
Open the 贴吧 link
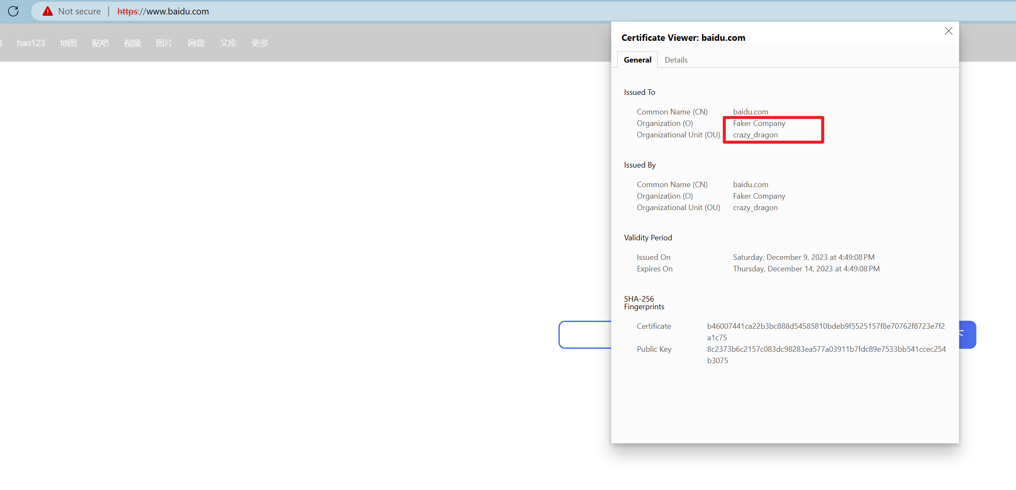tap(101, 43)
